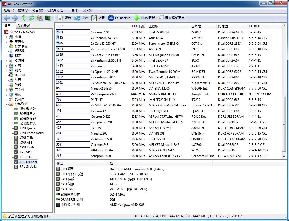This screenshot has width=289, height=221.
Task: Select the 軟體 software tree item
Action: (18, 85)
